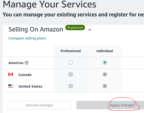This screenshot has width=144, height=113.
Task: Select Individual radio for United States
Action: tap(105, 86)
